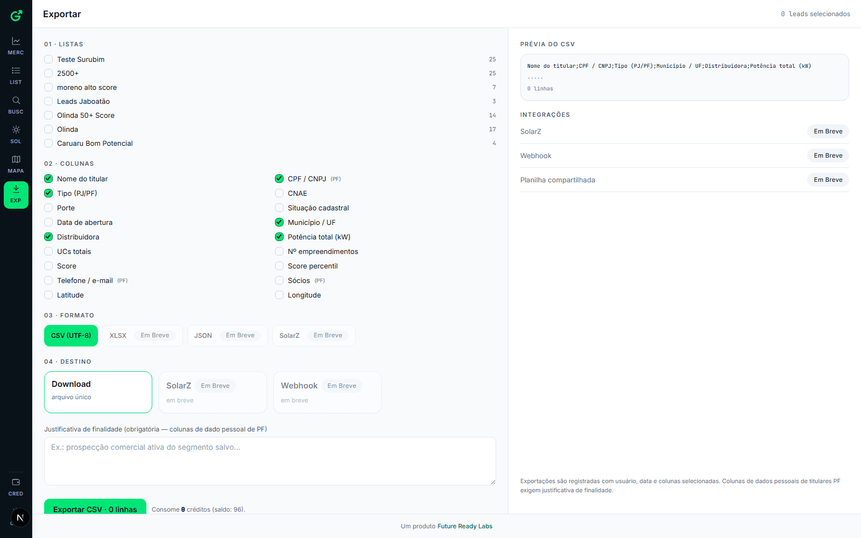Image resolution: width=861 pixels, height=538 pixels.
Task: Choose the Download destination card
Action: (x=98, y=392)
